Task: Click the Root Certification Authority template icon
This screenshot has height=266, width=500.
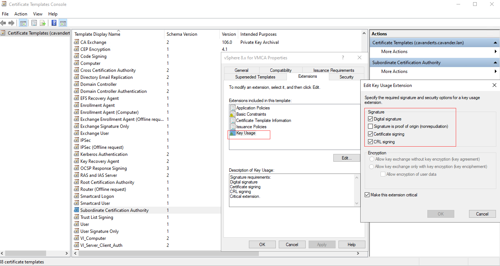Action: tap(77, 182)
